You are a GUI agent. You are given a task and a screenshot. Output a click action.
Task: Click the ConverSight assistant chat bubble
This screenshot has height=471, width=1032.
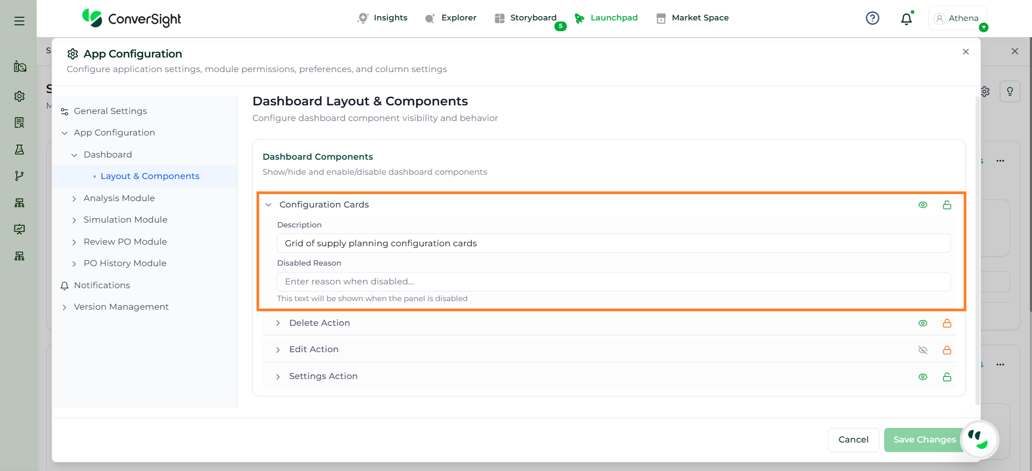[979, 439]
